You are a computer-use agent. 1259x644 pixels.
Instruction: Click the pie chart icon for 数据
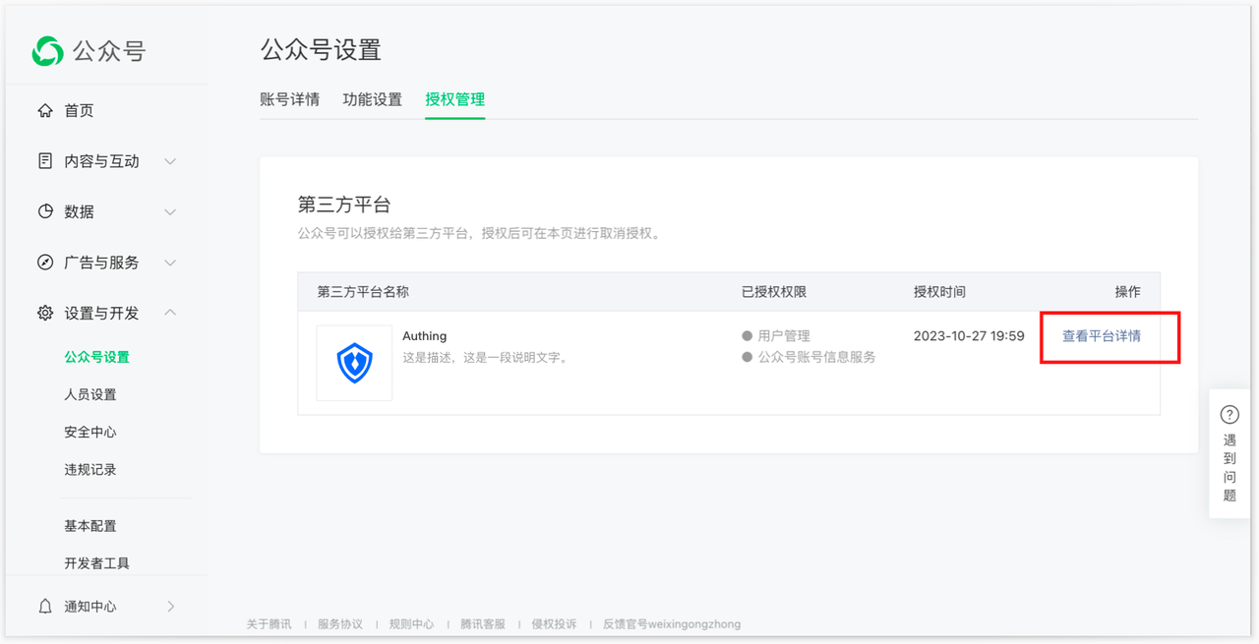tap(45, 211)
